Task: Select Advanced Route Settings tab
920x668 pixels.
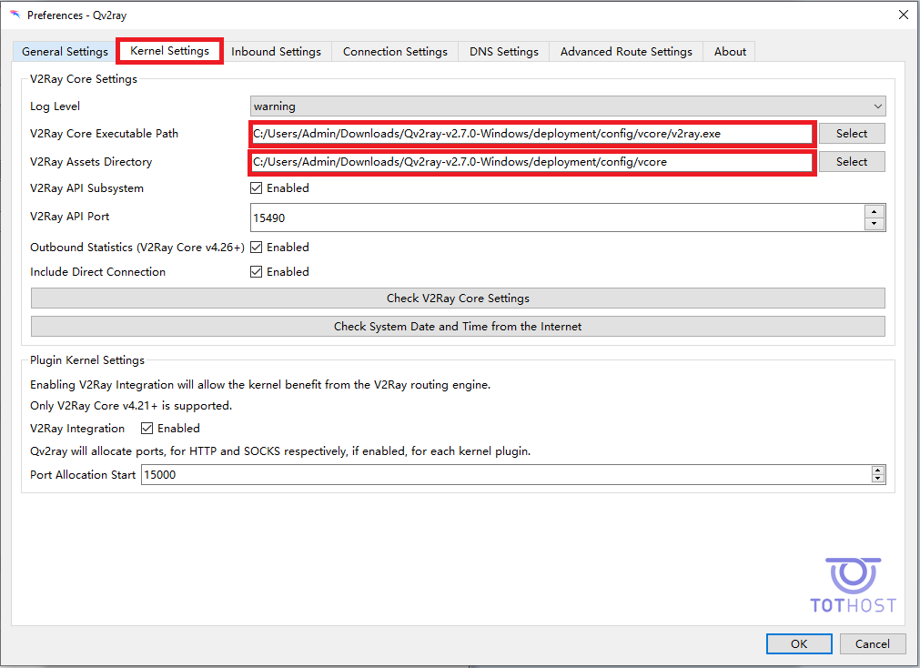Action: click(626, 52)
